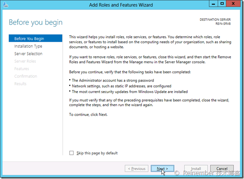Viewport: 244px width, 179px height.
Task: Enable Skip this page by default
Action: pos(72,153)
